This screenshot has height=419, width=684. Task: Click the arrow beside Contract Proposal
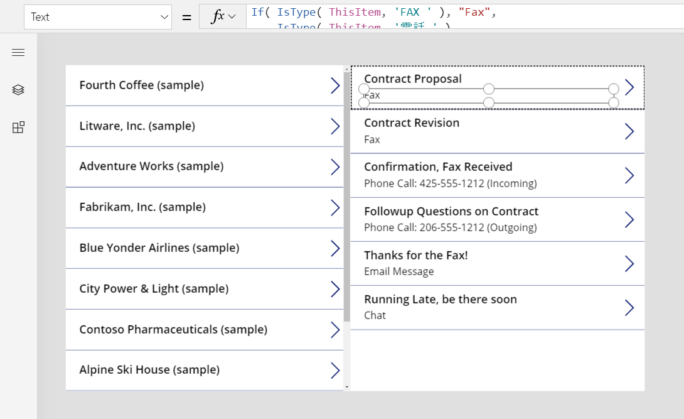tap(629, 87)
